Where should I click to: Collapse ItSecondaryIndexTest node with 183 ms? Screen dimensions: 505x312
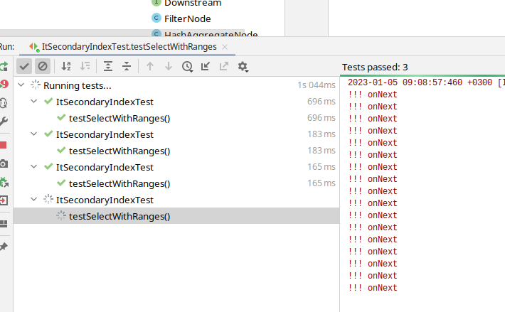click(x=34, y=134)
